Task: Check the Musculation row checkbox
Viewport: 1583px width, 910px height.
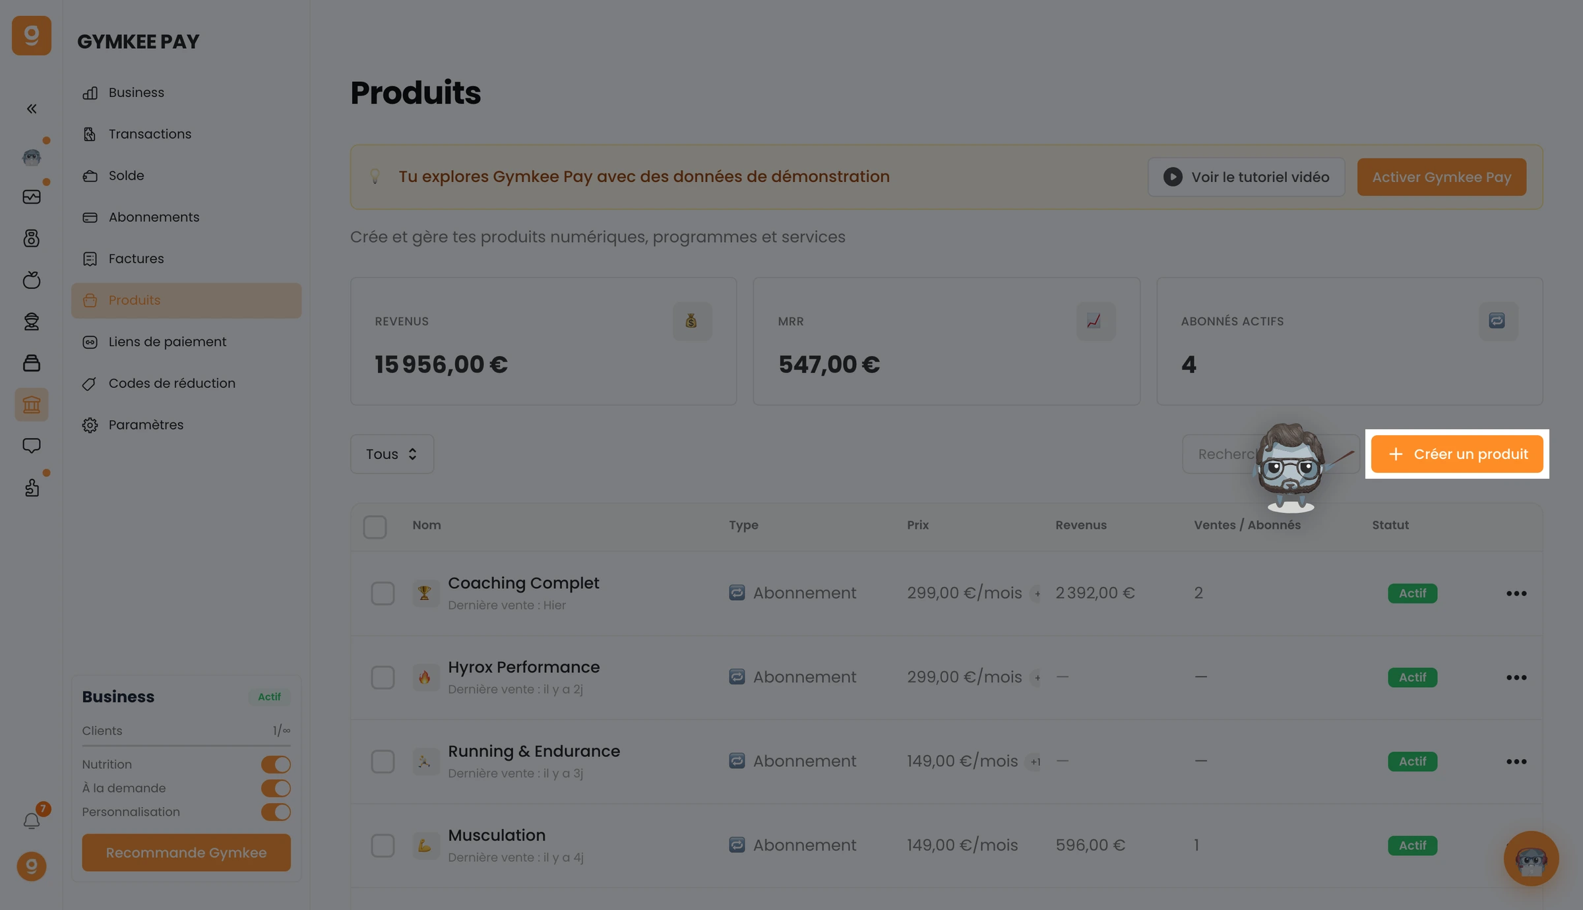Action: 383,845
